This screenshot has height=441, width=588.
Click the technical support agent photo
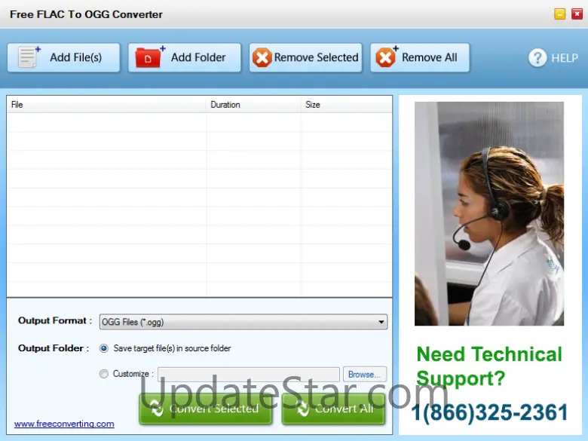click(x=489, y=214)
